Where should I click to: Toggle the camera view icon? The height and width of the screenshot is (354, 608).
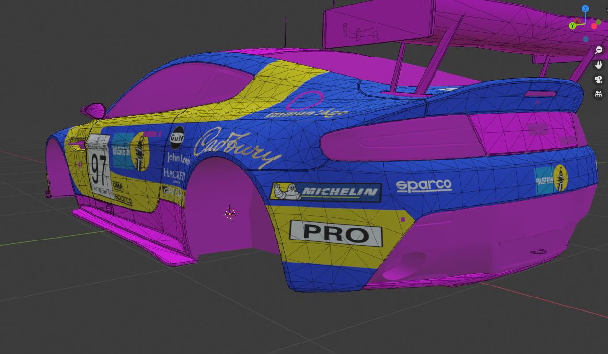tap(598, 80)
